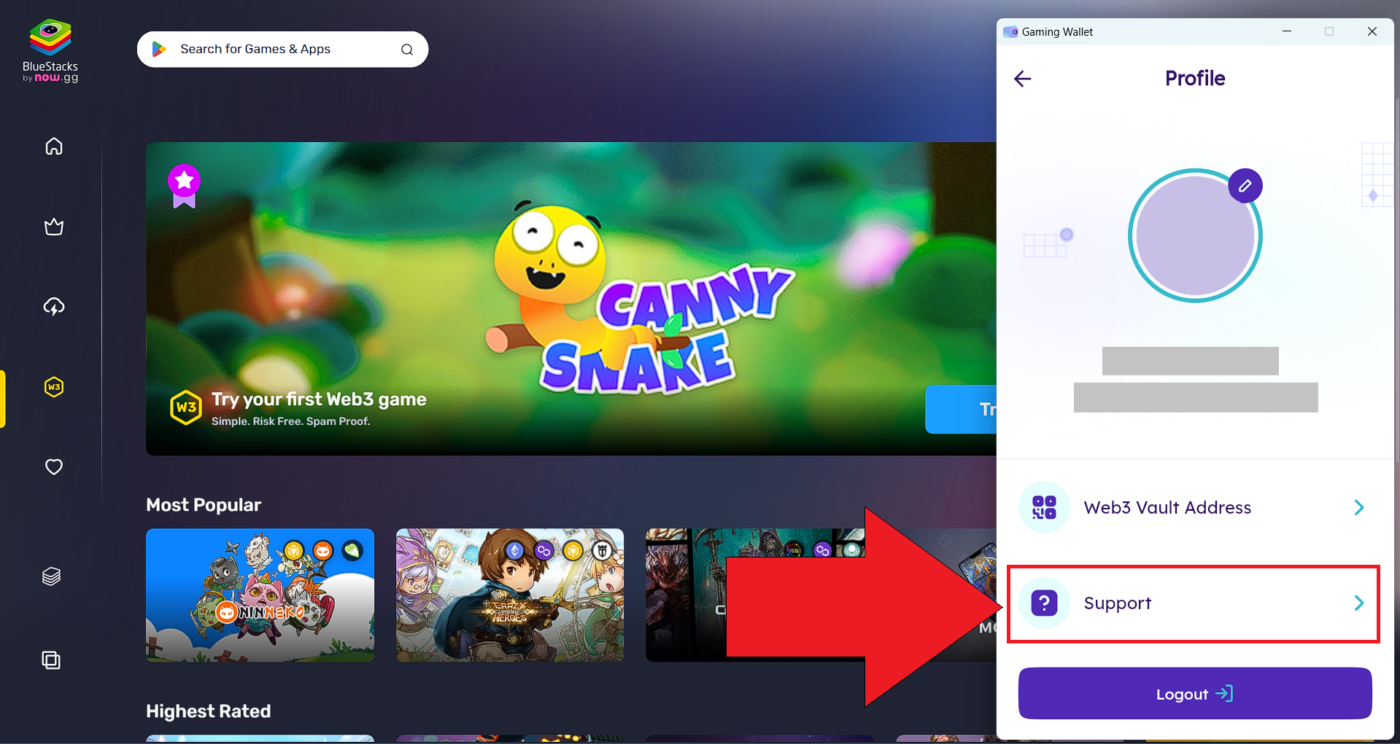Close the Gaming Wallet window

coord(1372,31)
